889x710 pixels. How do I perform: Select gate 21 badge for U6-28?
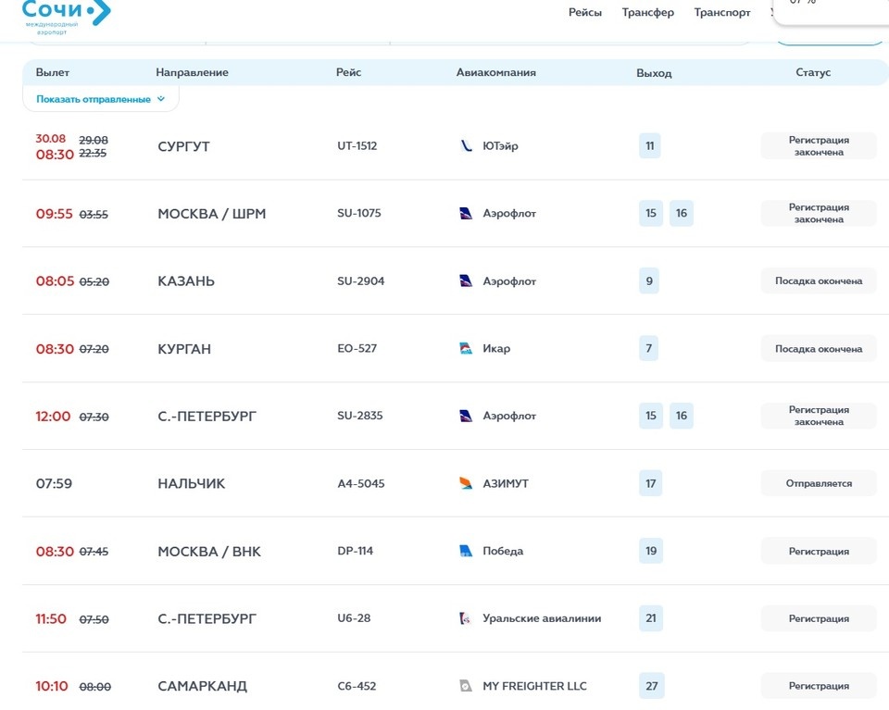coord(651,618)
